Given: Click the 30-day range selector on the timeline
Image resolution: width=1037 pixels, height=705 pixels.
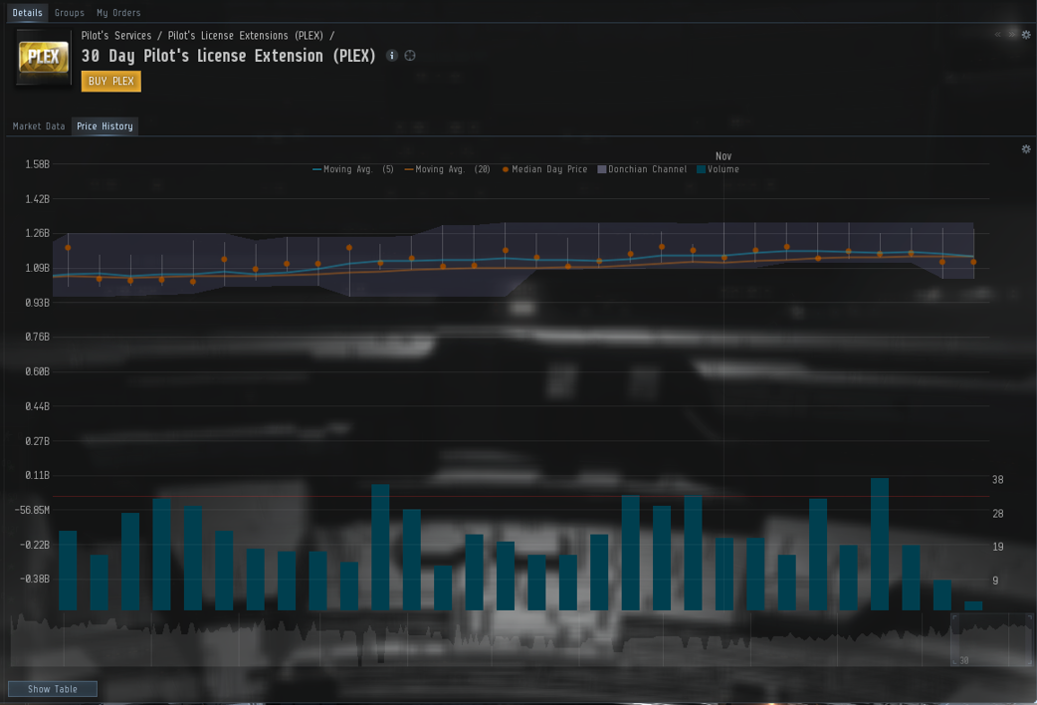Looking at the screenshot, I should (991, 639).
